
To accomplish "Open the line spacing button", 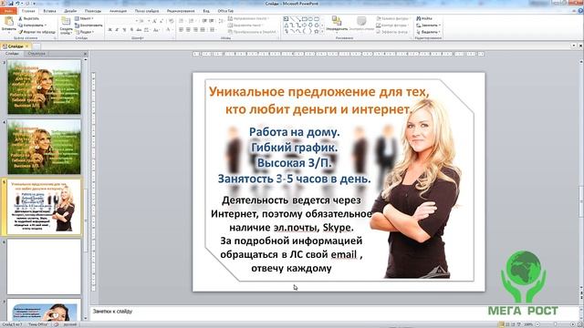I will point(221,21).
